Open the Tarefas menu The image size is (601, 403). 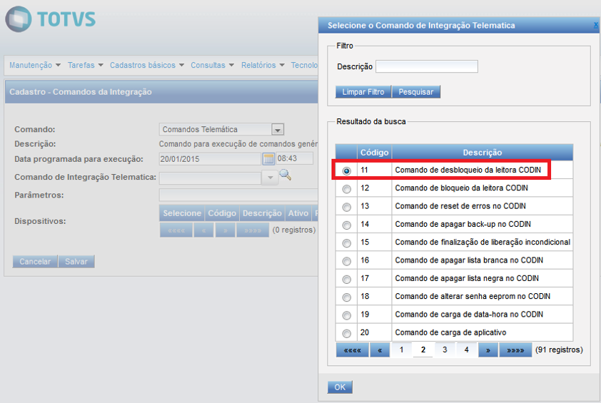tap(85, 65)
